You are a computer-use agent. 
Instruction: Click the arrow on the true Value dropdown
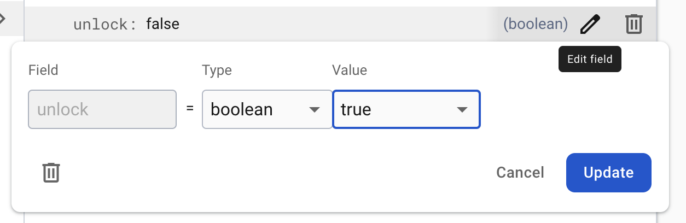pos(462,109)
